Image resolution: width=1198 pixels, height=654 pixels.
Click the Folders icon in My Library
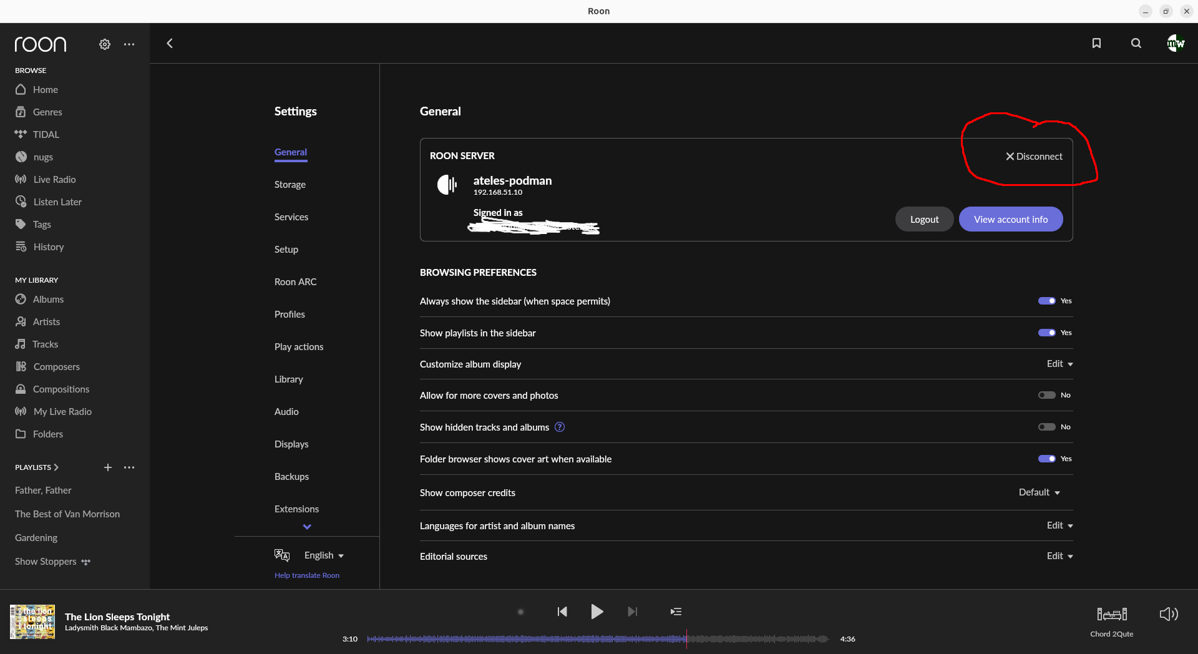(21, 434)
